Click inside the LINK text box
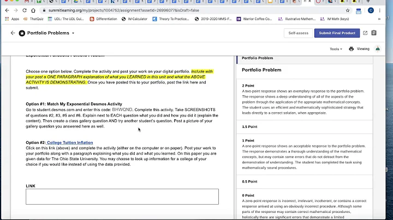This screenshot has height=220, width=393. pyautogui.click(x=122, y=197)
